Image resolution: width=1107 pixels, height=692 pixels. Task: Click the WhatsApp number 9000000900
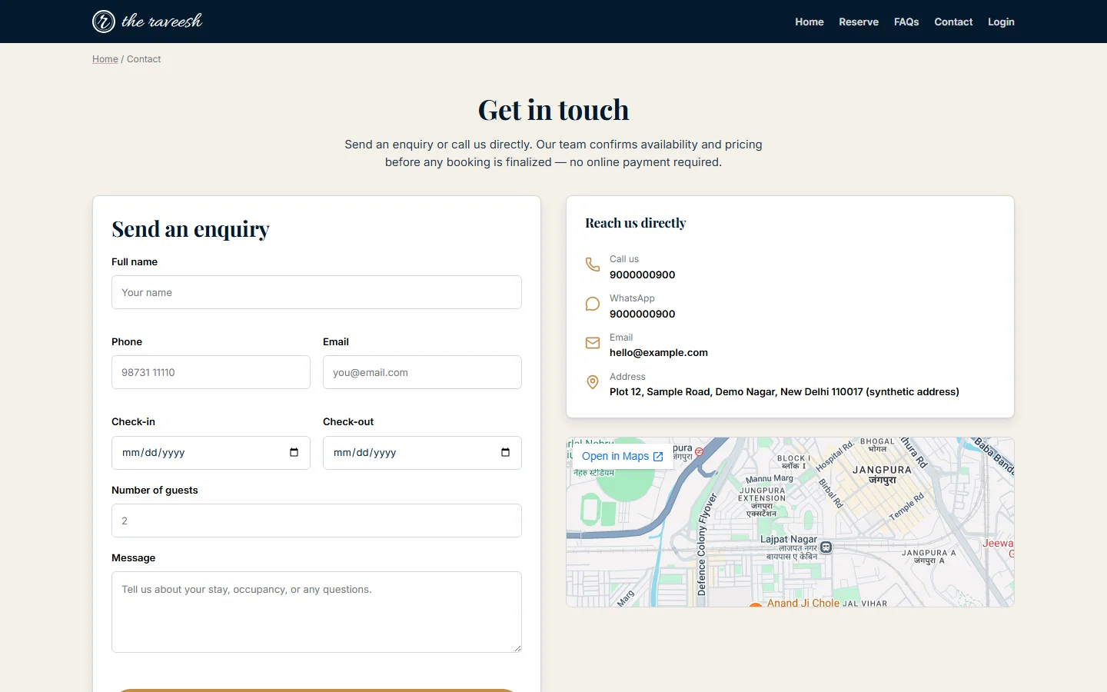click(x=643, y=314)
